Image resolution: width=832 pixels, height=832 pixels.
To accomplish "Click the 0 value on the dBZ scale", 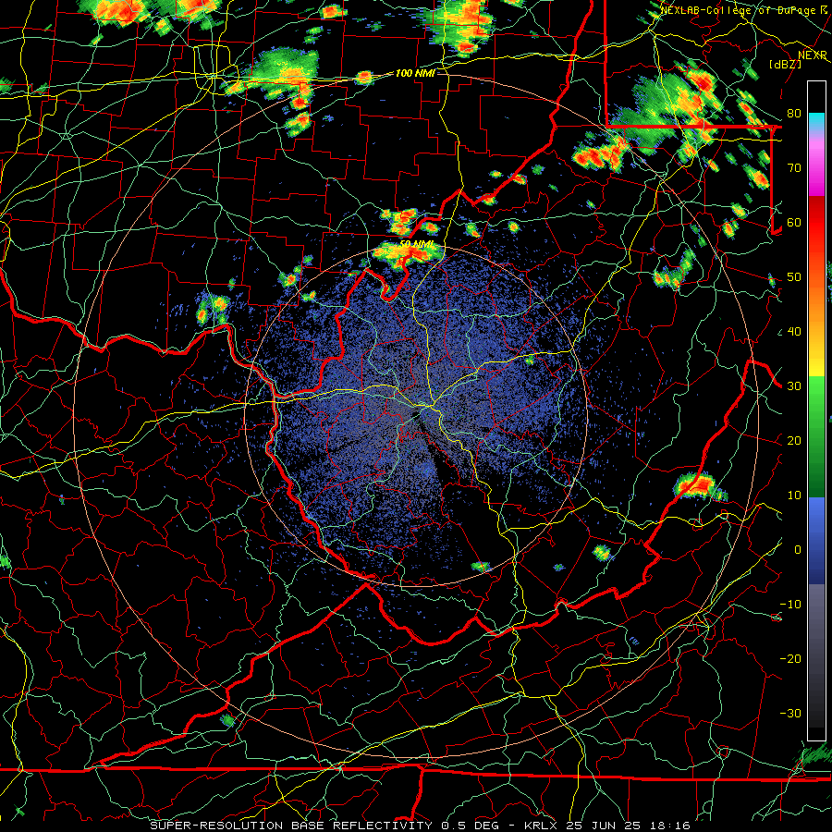I will [798, 550].
